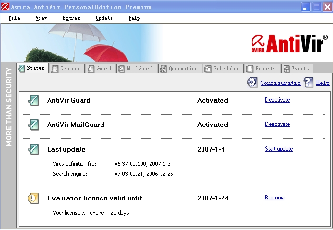
Task: Click the Scanner tab icon
Action: (55, 69)
